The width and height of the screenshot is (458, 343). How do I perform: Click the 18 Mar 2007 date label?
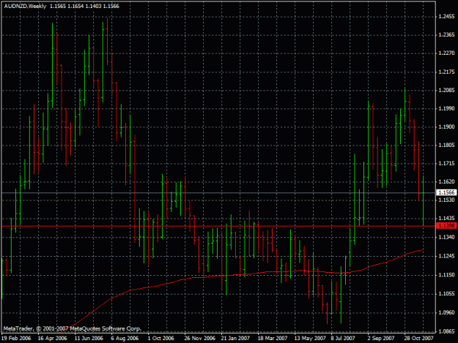click(272, 339)
